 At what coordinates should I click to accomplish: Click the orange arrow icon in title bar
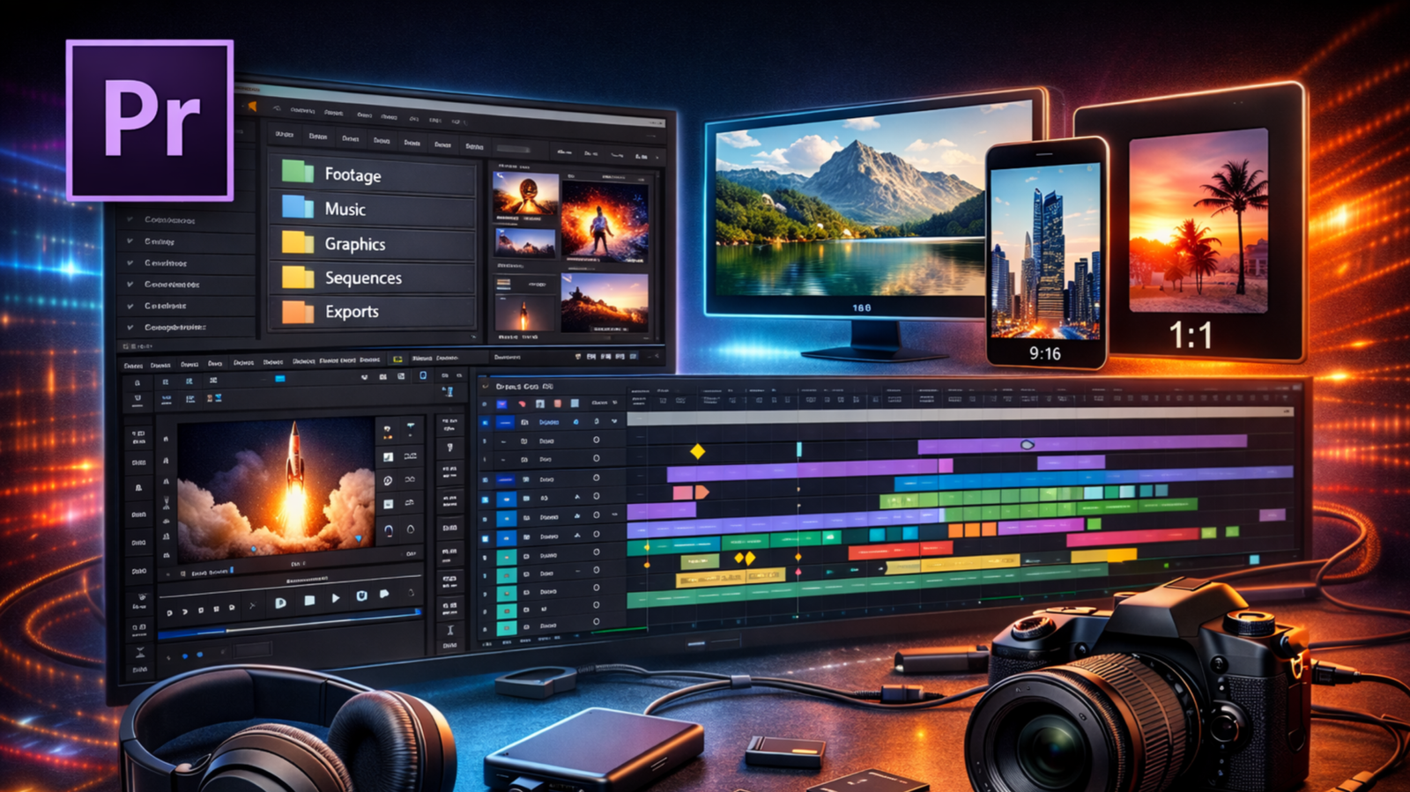(251, 107)
